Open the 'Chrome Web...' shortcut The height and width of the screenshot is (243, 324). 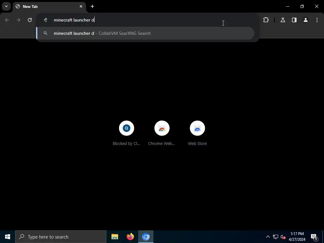tap(162, 133)
